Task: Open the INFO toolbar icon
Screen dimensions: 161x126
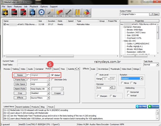Action: (x=32, y=13)
